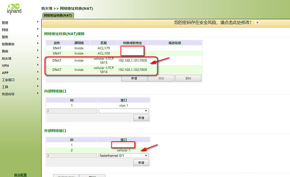Click the password risk warning link
This screenshot has height=177, width=290.
coord(212,22)
